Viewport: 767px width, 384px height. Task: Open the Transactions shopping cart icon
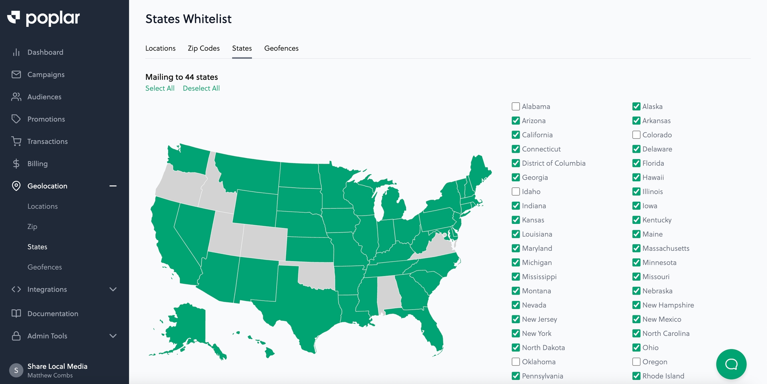click(16, 142)
